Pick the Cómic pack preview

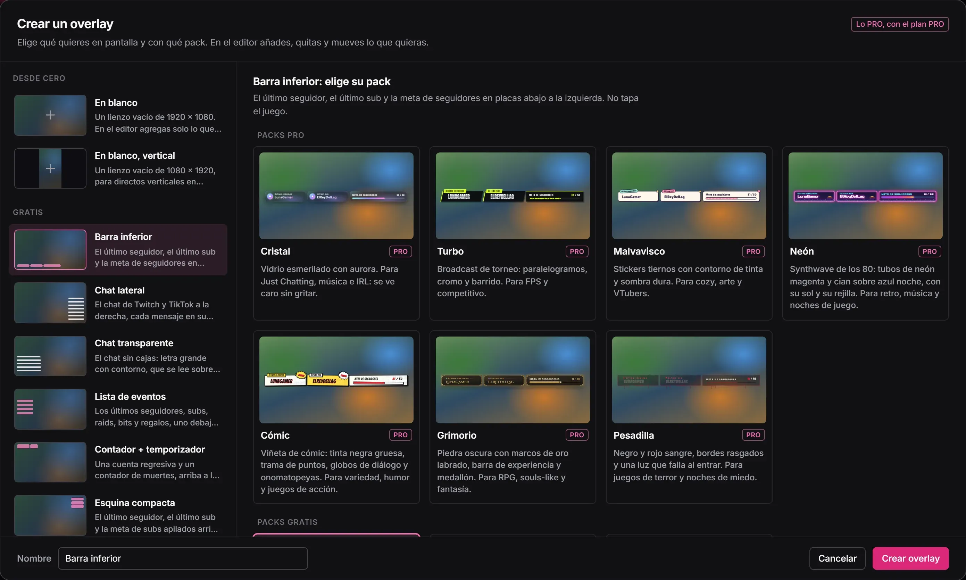point(336,380)
